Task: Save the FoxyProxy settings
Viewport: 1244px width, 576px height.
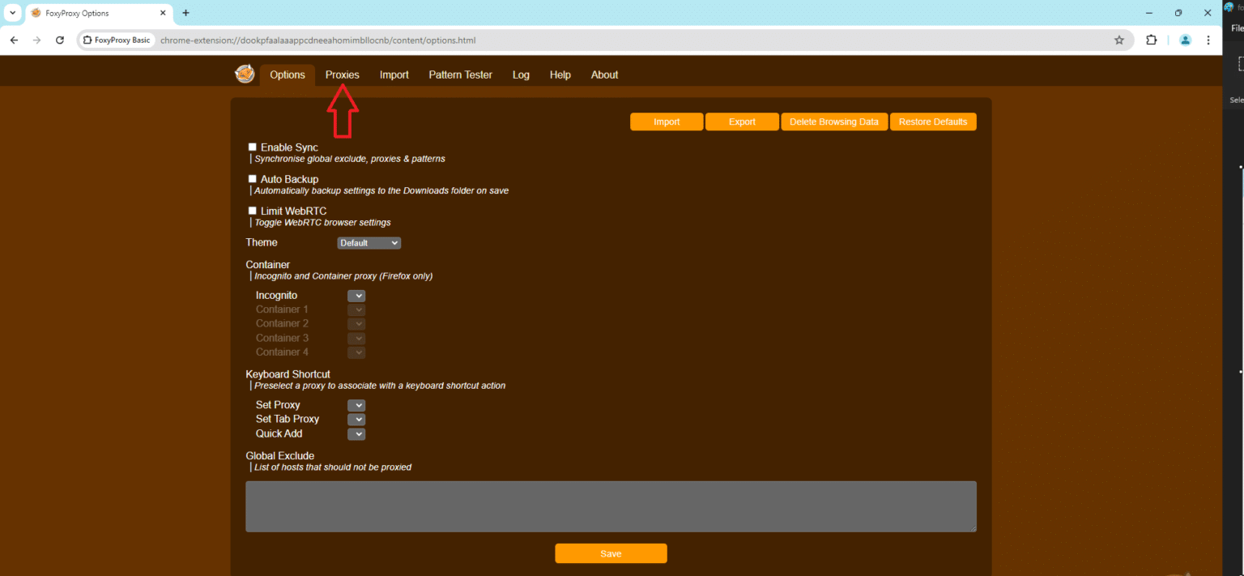Action: tap(611, 553)
